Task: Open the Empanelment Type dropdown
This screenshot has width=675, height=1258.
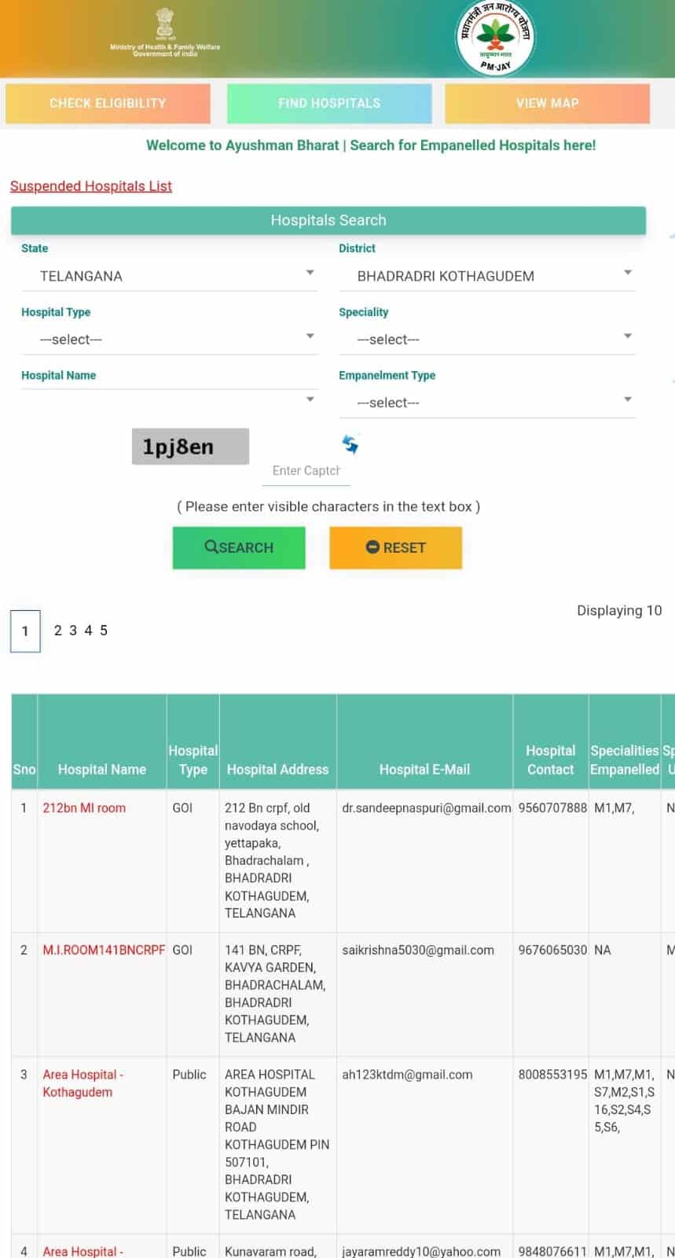Action: click(486, 403)
